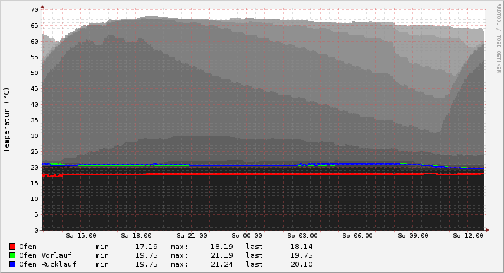
Task: Click the So 00:00 time axis label
Action: pyautogui.click(x=247, y=236)
